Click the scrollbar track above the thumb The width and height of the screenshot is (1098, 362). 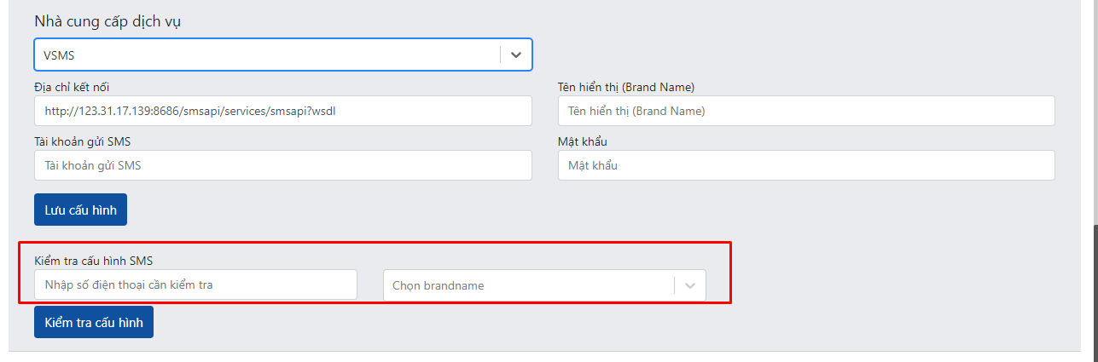click(1095, 111)
